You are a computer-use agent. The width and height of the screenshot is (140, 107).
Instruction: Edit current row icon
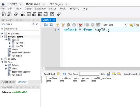pos(108,74)
